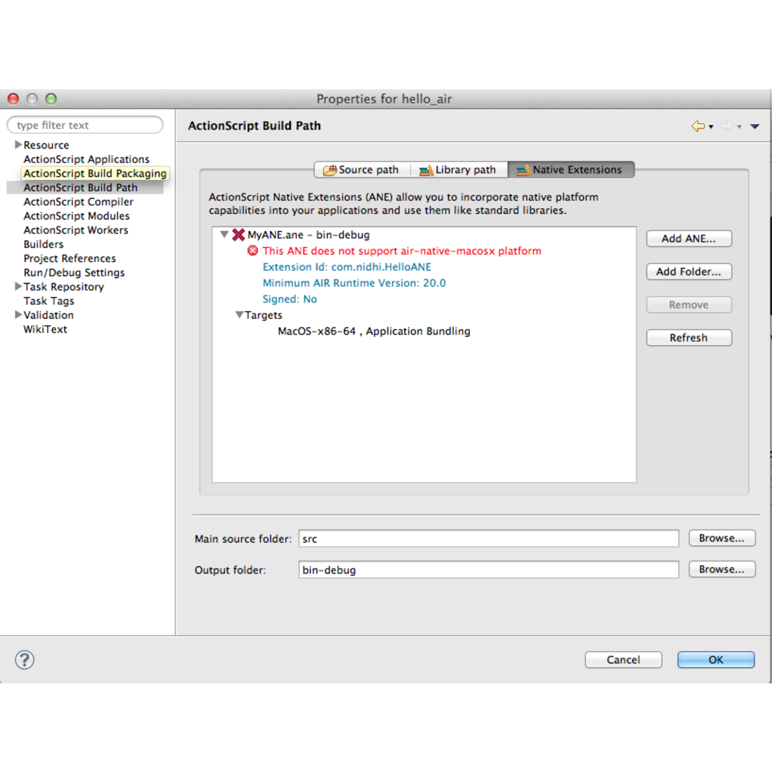
Task: Click the Library path books icon
Action: pyautogui.click(x=426, y=169)
